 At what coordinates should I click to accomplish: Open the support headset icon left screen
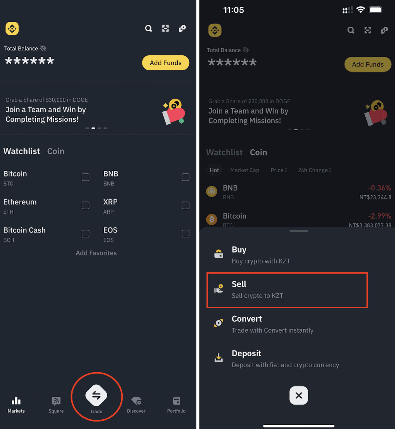pos(182,29)
